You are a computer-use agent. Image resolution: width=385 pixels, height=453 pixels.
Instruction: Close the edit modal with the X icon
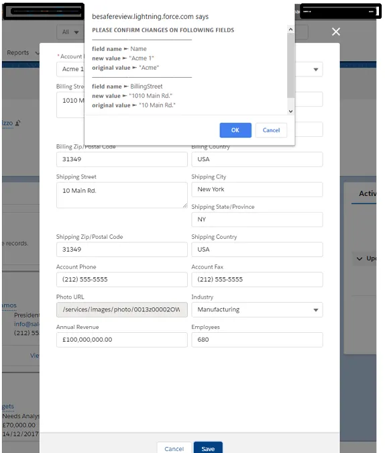tap(335, 32)
